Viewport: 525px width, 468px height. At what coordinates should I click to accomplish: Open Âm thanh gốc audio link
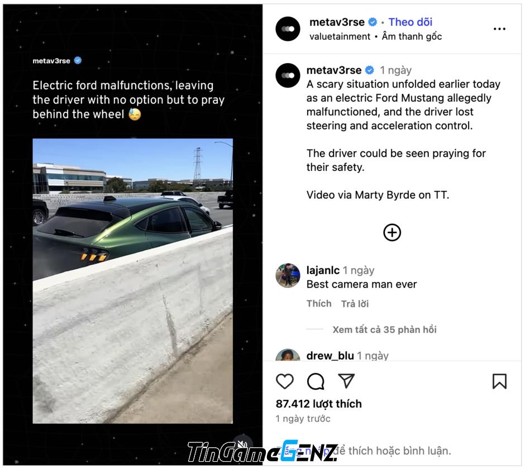pyautogui.click(x=412, y=36)
